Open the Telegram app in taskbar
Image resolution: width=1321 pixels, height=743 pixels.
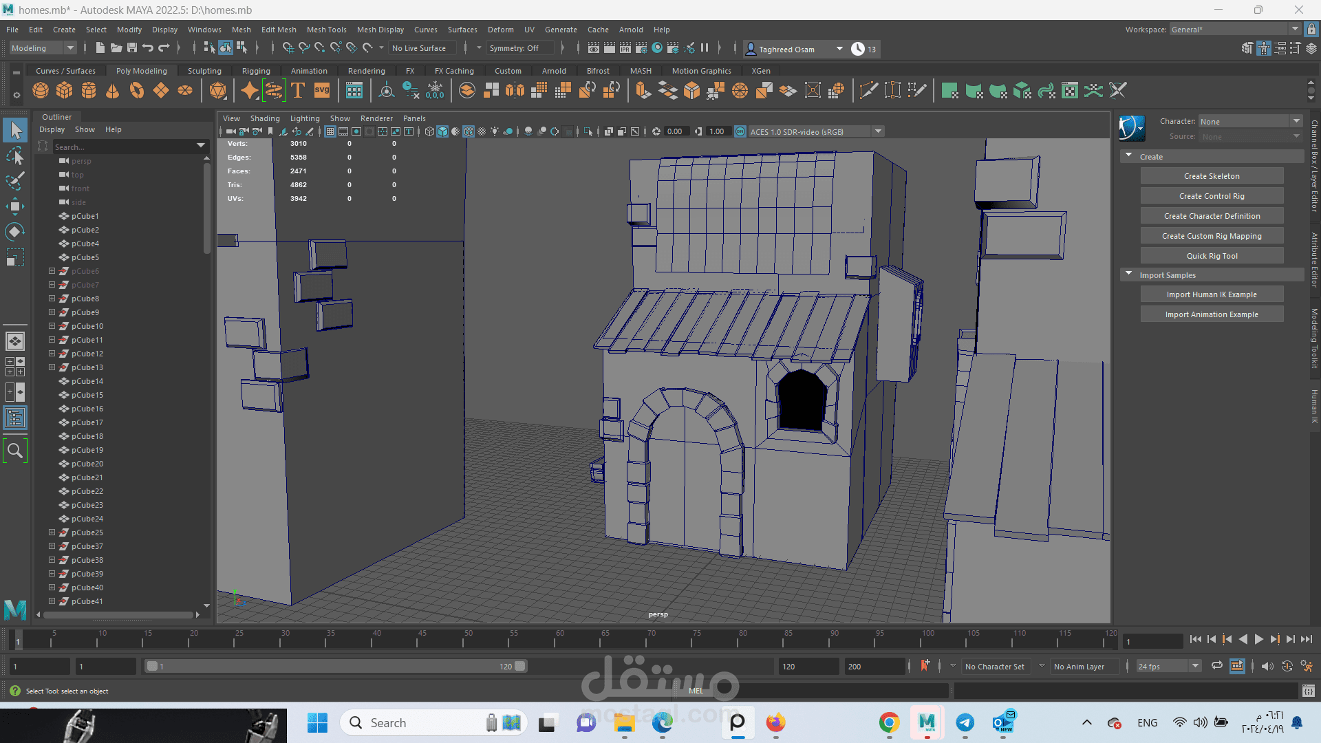click(965, 722)
